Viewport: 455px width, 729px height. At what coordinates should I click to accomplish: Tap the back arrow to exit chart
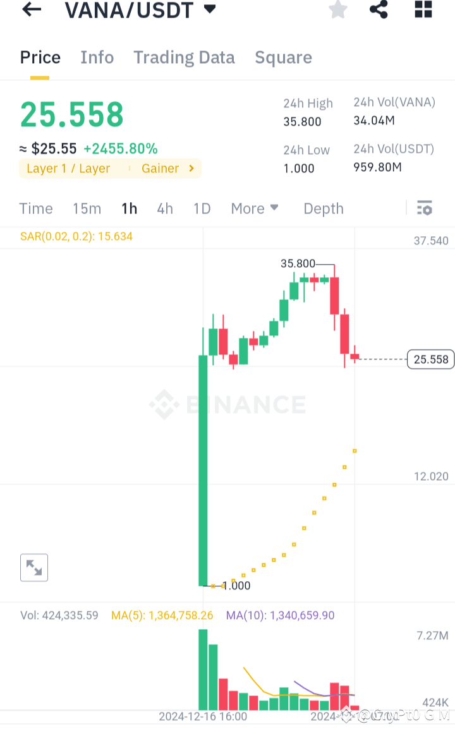[31, 10]
